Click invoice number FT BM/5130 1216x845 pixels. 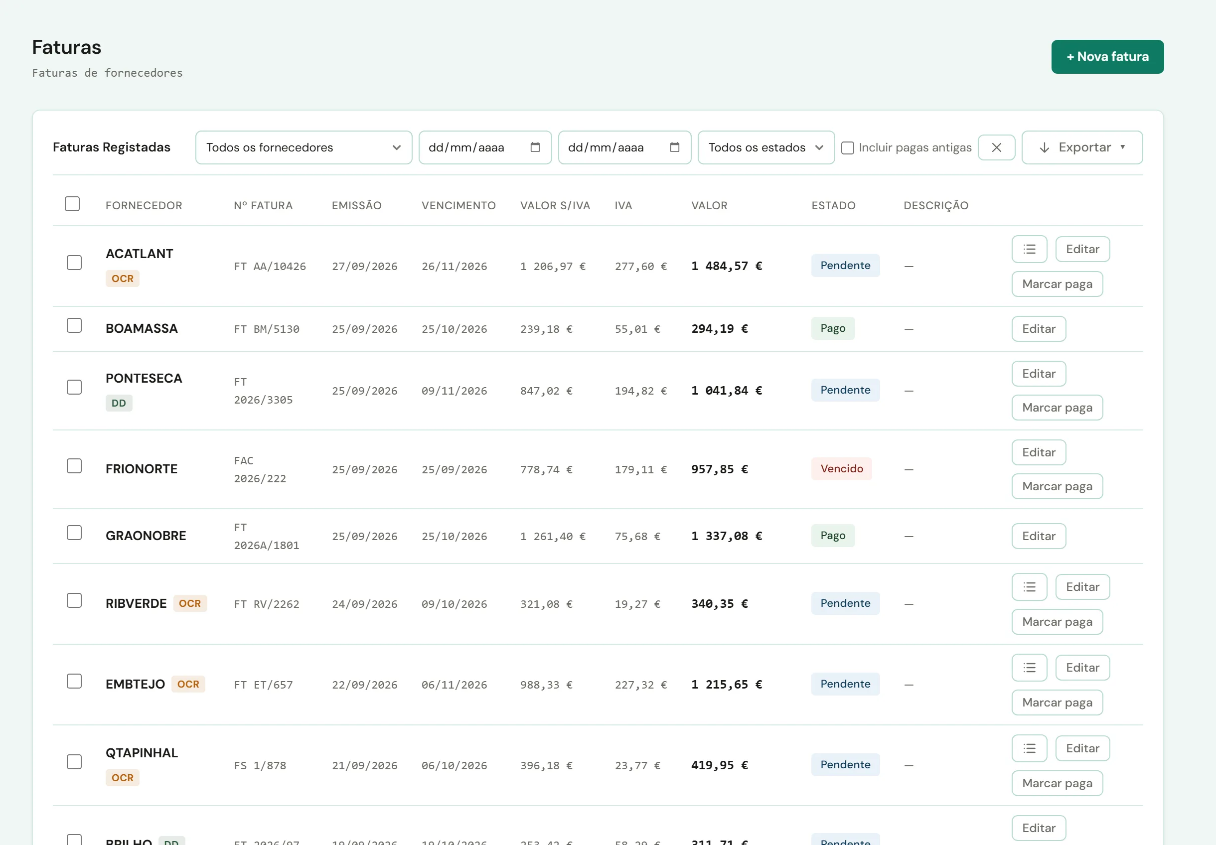pyautogui.click(x=267, y=329)
